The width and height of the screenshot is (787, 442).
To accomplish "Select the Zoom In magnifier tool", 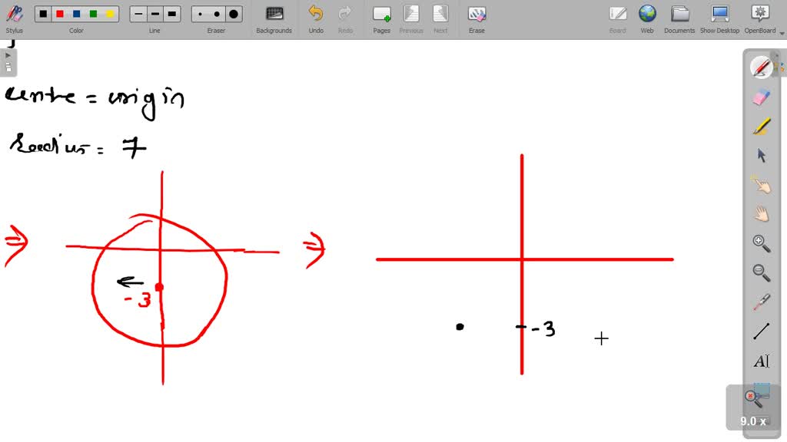I will (761, 243).
